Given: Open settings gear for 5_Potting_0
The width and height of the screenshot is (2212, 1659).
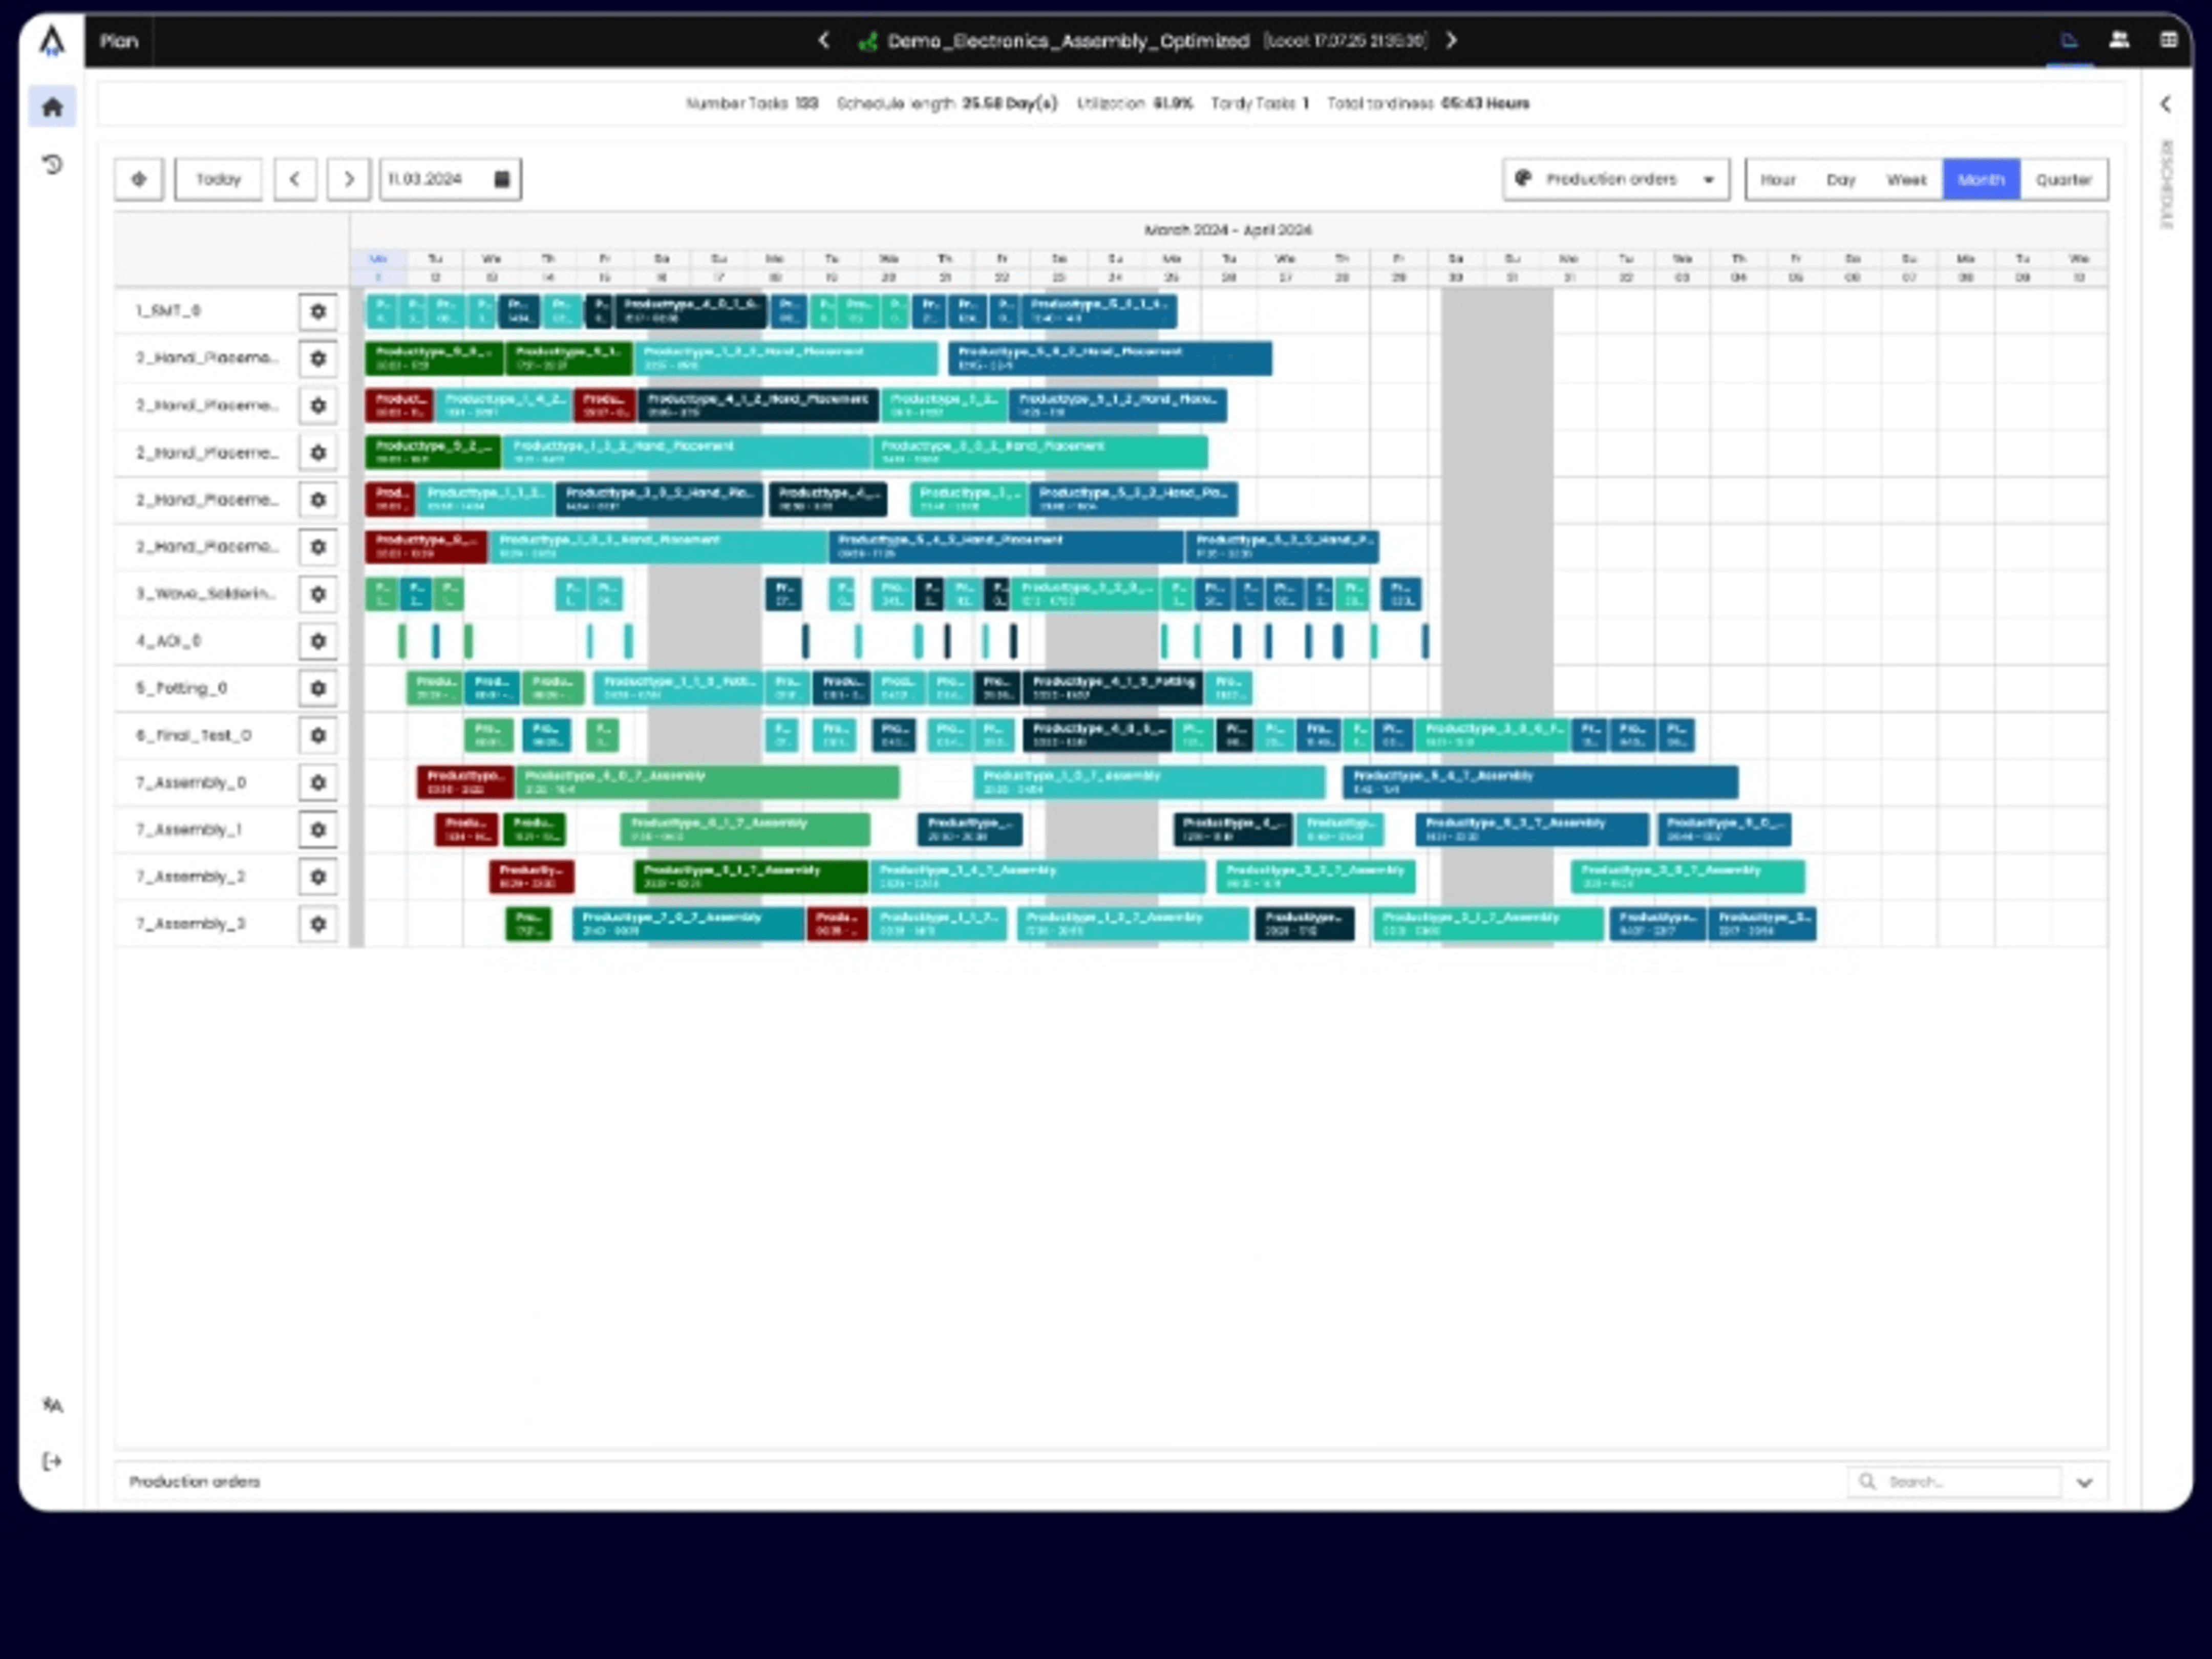Looking at the screenshot, I should point(318,688).
